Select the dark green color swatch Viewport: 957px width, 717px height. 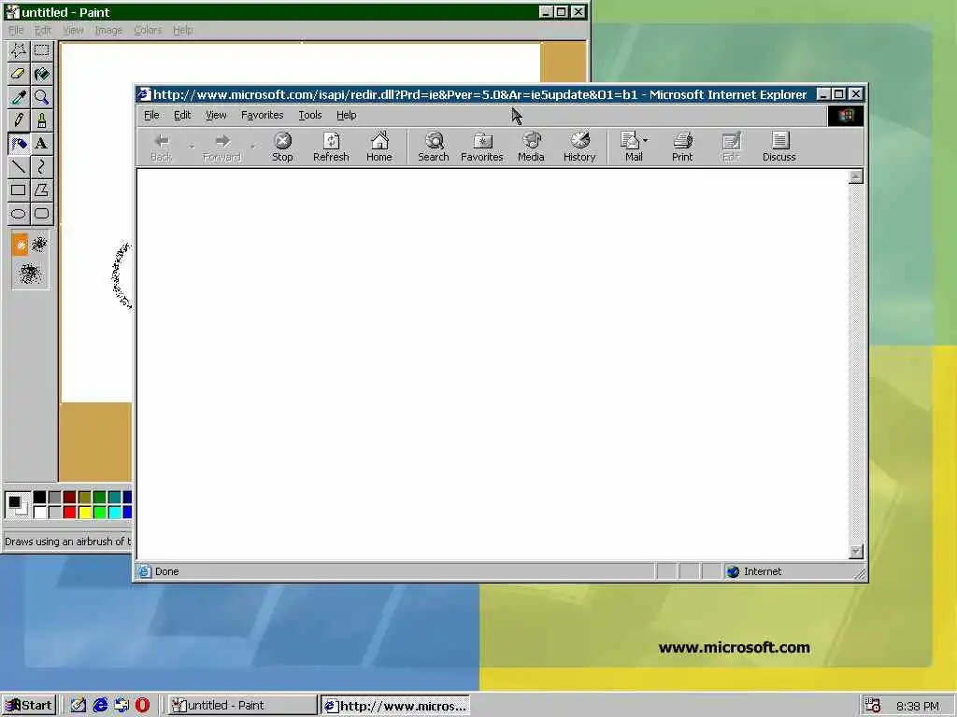point(99,497)
